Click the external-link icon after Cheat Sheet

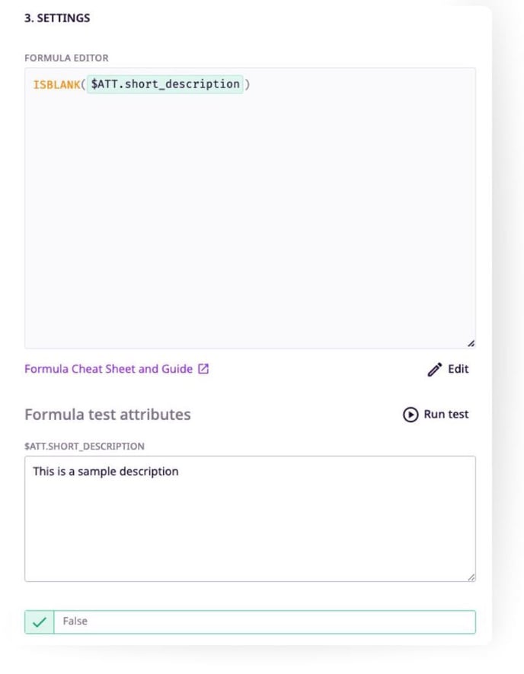203,369
